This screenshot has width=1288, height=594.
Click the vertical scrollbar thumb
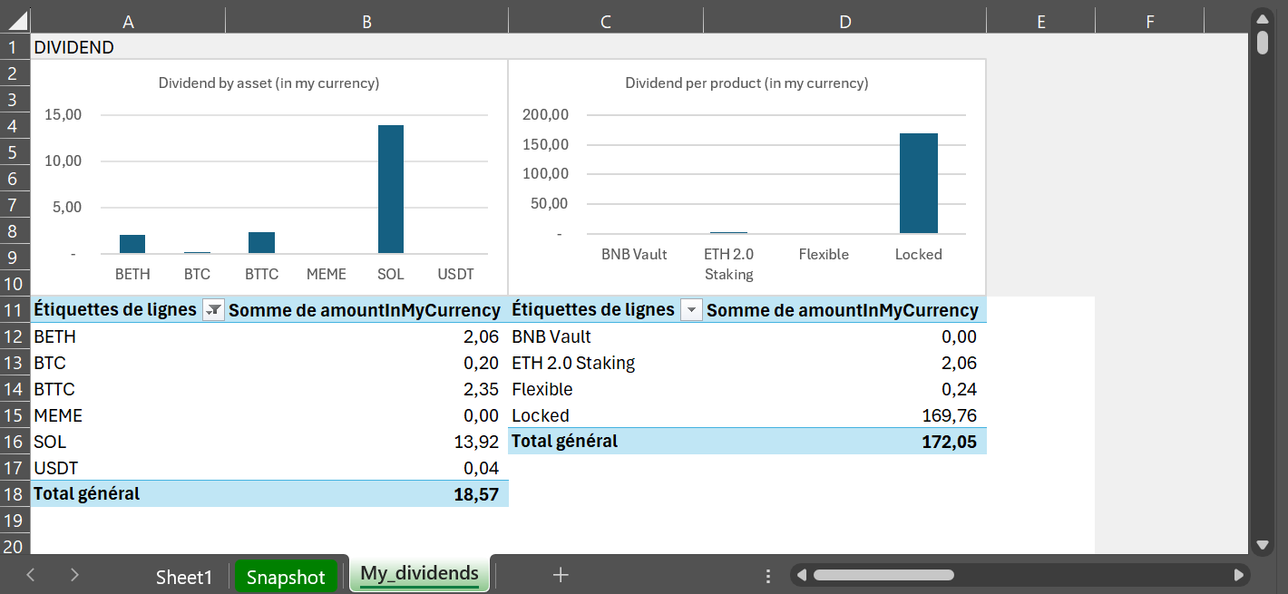pos(1263,43)
